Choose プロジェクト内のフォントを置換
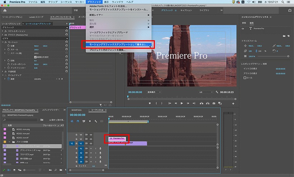The height and width of the screenshot is (177, 294). point(107,50)
